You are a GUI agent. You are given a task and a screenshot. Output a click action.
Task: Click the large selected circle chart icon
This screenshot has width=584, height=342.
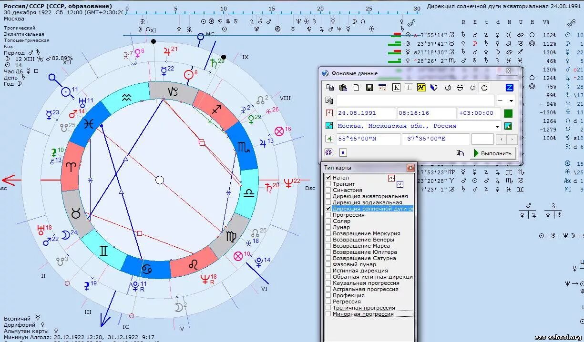click(484, 88)
